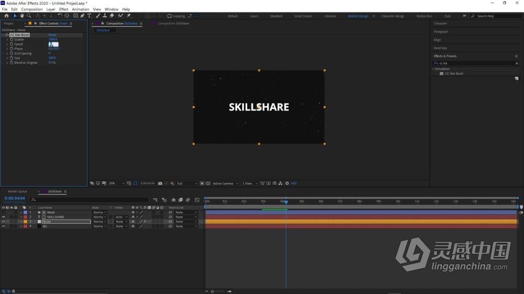This screenshot has height=294, width=524.
Task: Reset the CC Star Burst effect
Action: [52, 35]
